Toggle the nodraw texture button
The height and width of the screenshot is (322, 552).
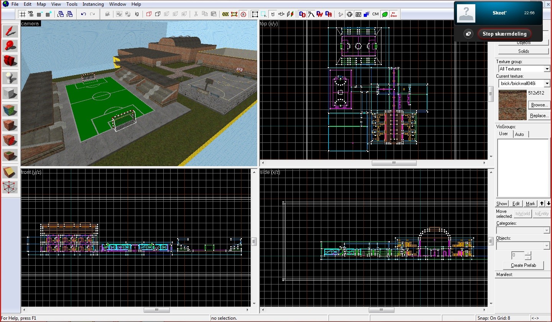394,14
